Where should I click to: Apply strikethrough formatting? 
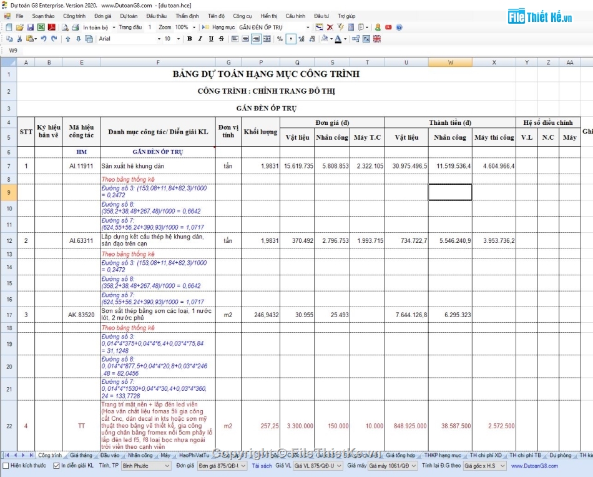[x=222, y=39]
